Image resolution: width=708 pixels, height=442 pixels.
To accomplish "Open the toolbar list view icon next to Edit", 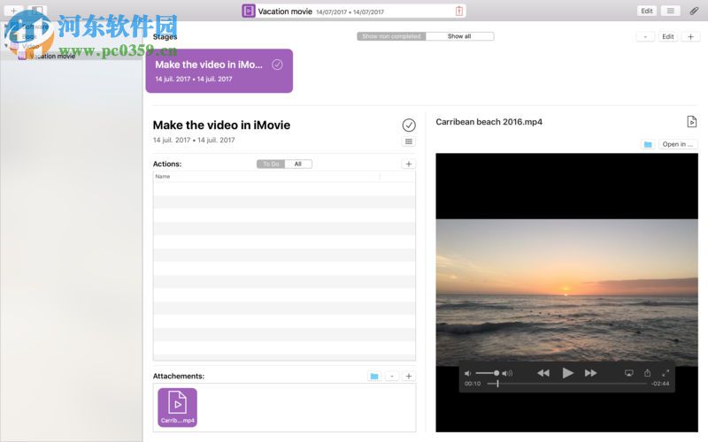I will tap(671, 11).
